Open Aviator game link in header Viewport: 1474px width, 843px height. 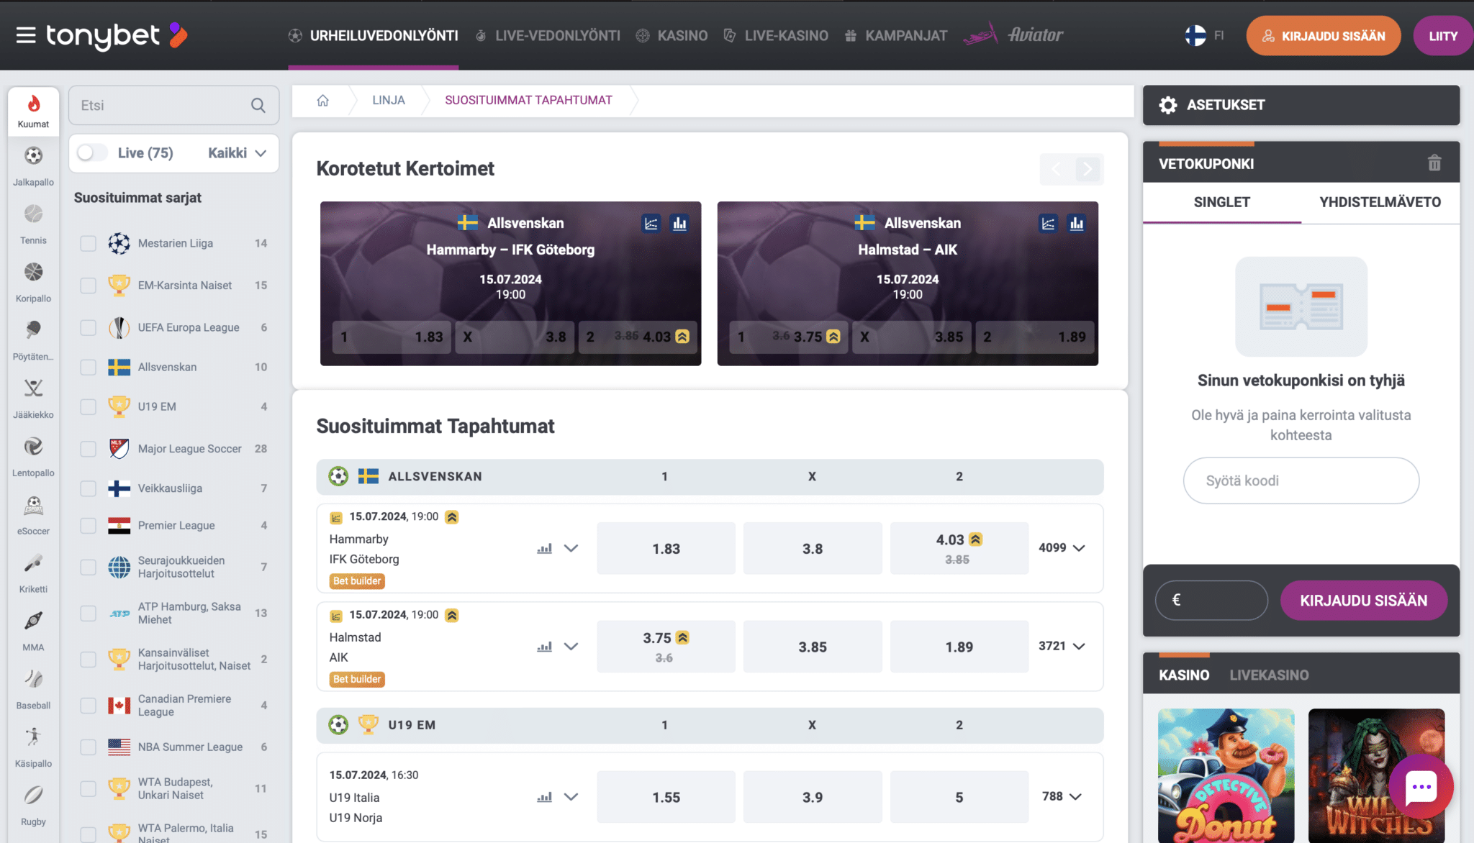pos(1014,35)
